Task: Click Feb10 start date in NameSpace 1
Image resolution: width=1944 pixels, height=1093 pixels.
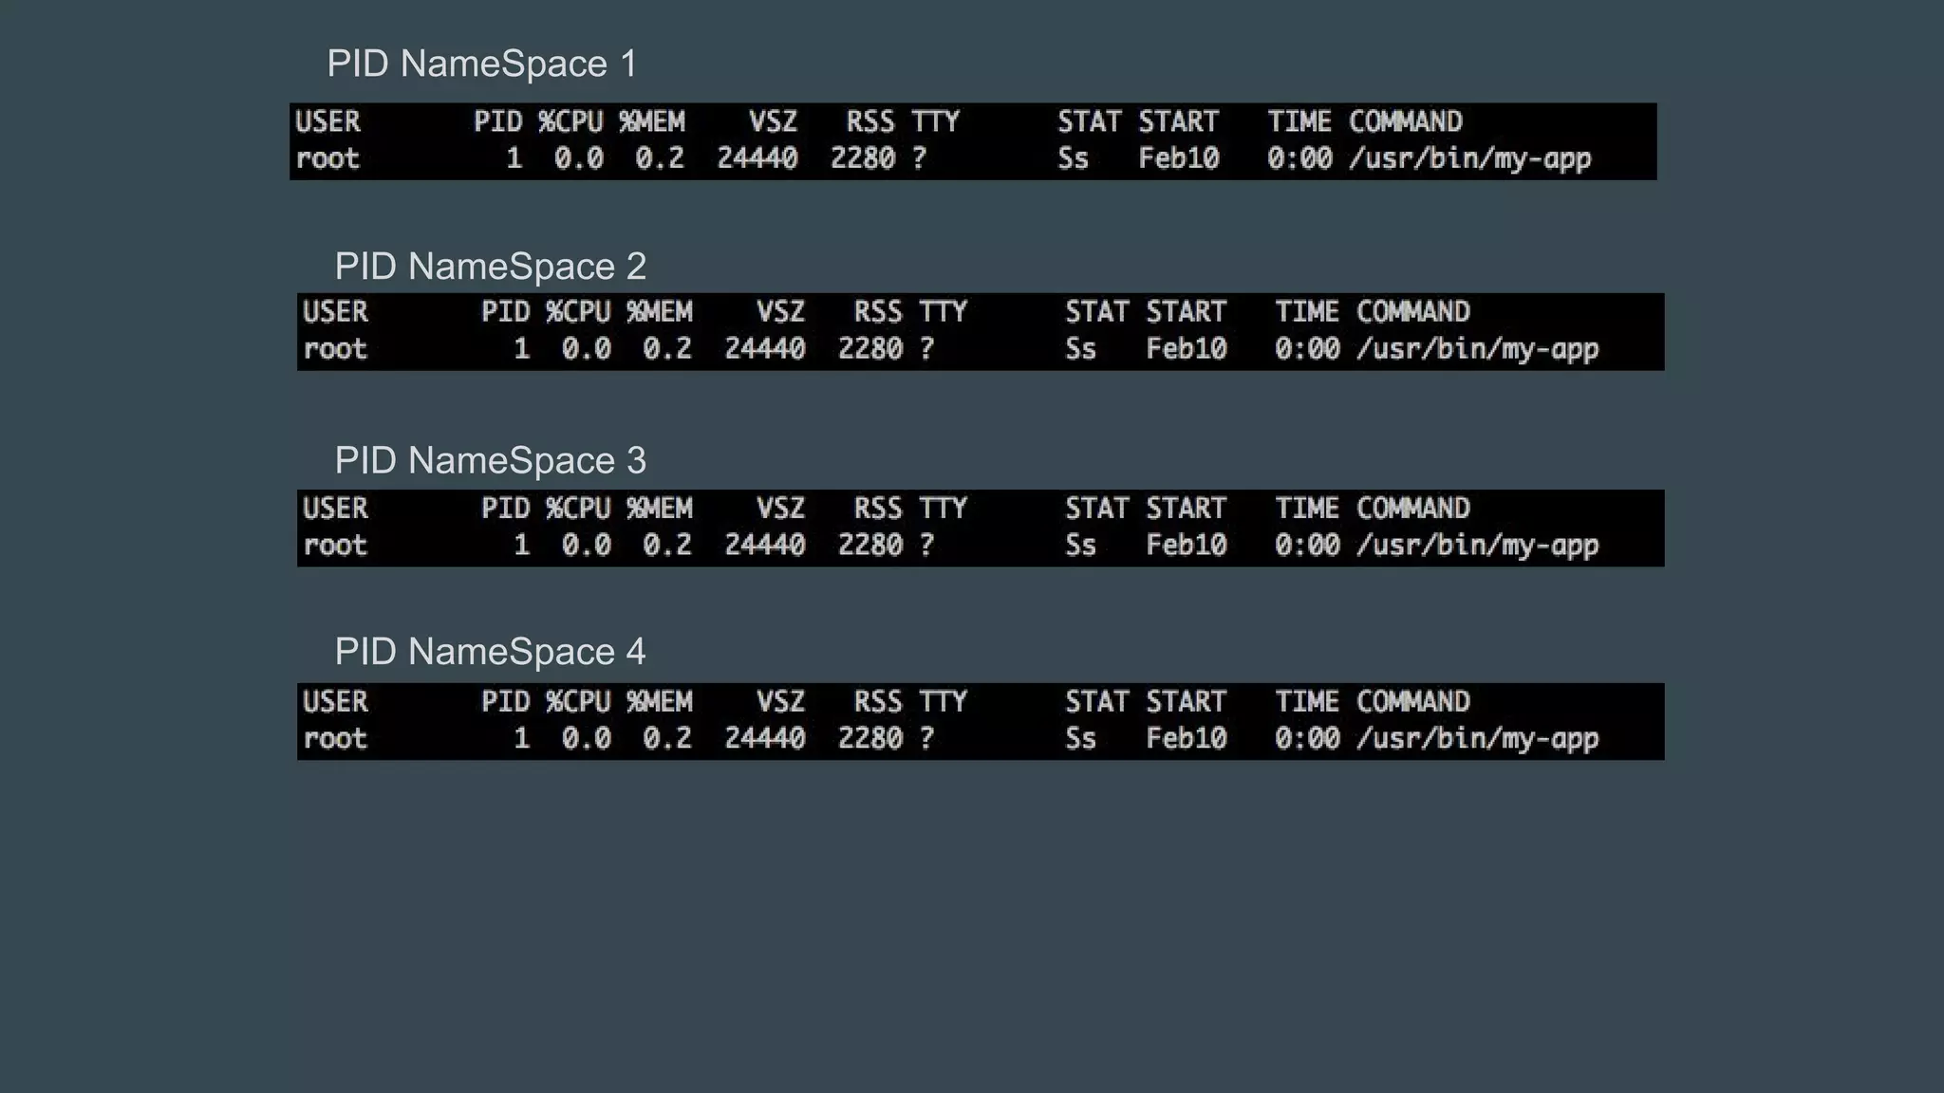Action: coord(1179,158)
